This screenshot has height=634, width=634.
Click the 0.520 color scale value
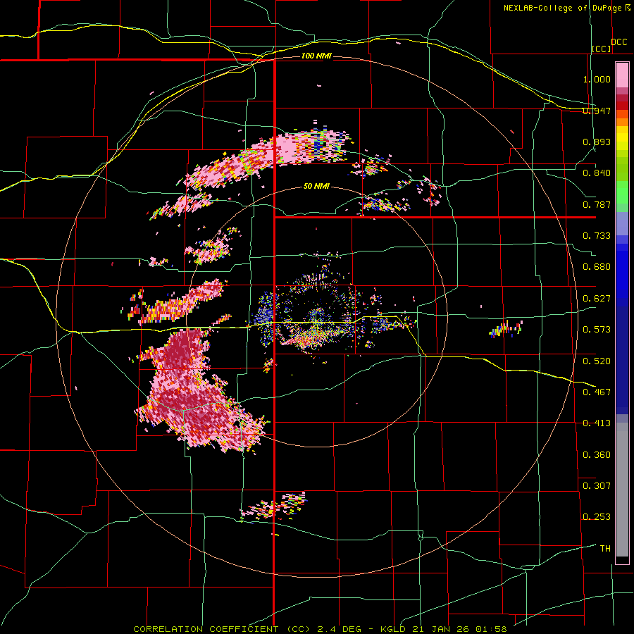pyautogui.click(x=597, y=361)
